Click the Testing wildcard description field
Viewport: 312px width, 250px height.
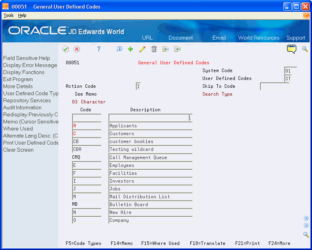click(x=150, y=149)
